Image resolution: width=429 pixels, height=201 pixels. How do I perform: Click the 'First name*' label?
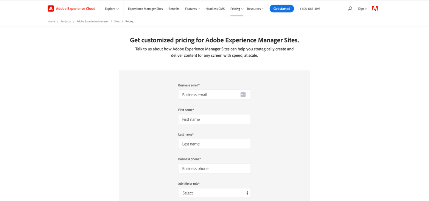(x=186, y=110)
